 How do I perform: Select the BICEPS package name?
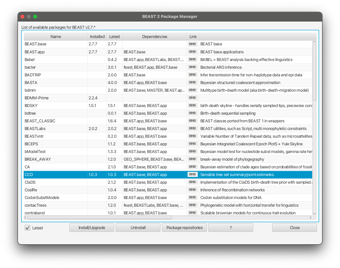[31, 144]
